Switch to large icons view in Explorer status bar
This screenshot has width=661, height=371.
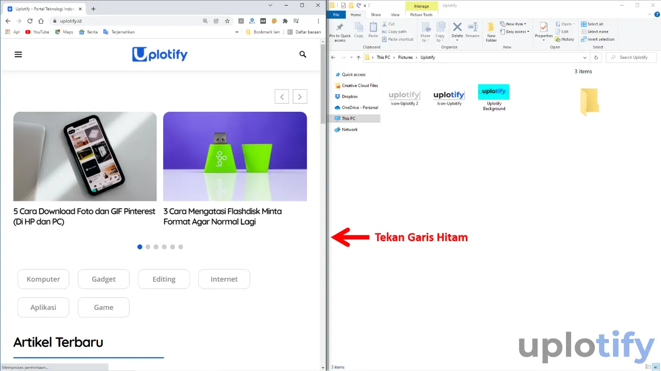pos(656,367)
